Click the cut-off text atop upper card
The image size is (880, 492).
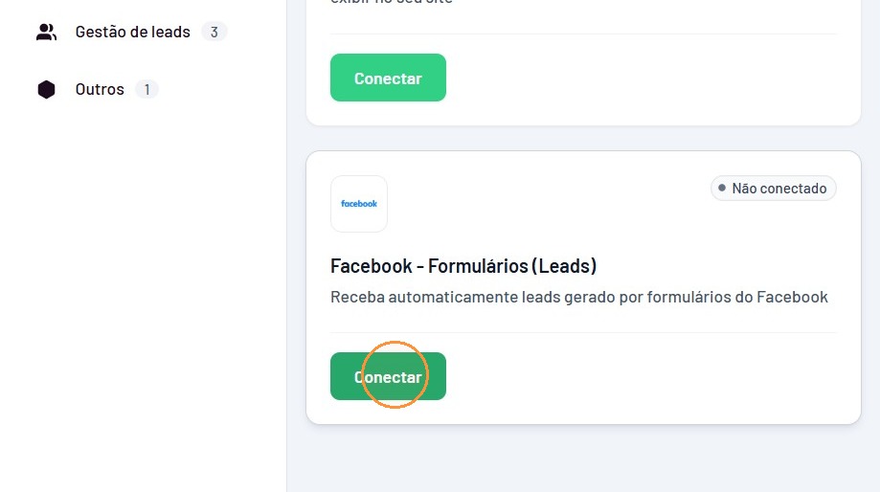click(392, 2)
